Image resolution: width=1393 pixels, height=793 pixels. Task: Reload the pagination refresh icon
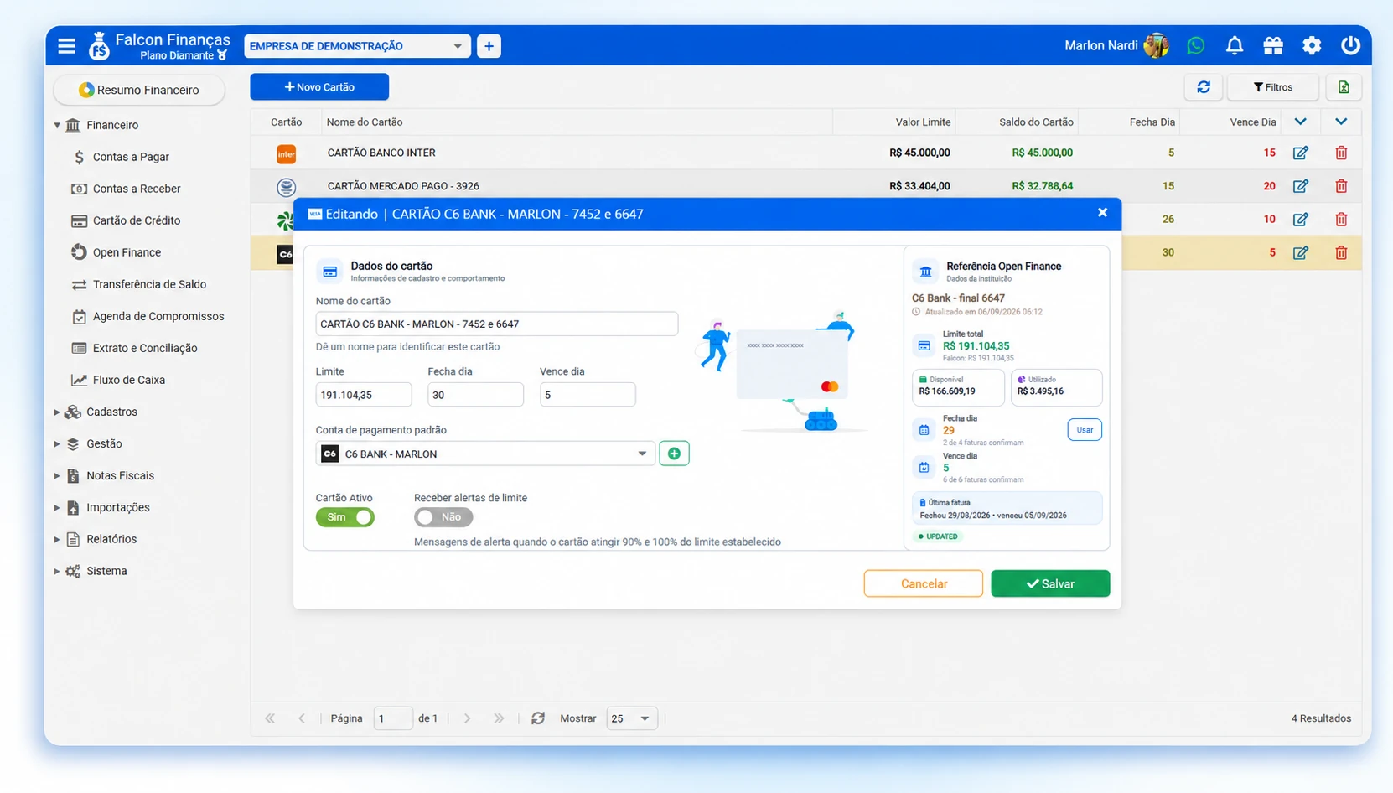(x=538, y=718)
